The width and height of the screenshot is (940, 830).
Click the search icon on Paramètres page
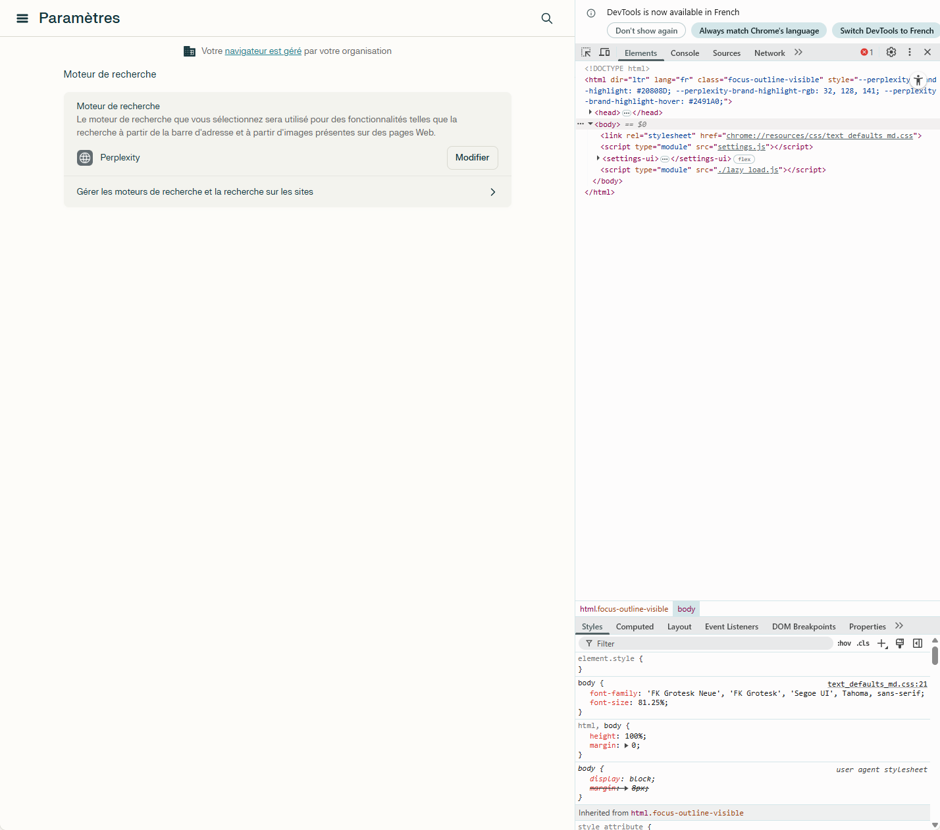547,18
